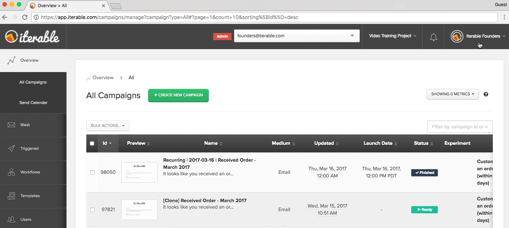Click the 12:00 PM PDT launch date cell
Image resolution: width=509 pixels, height=228 pixels.
tap(381, 172)
